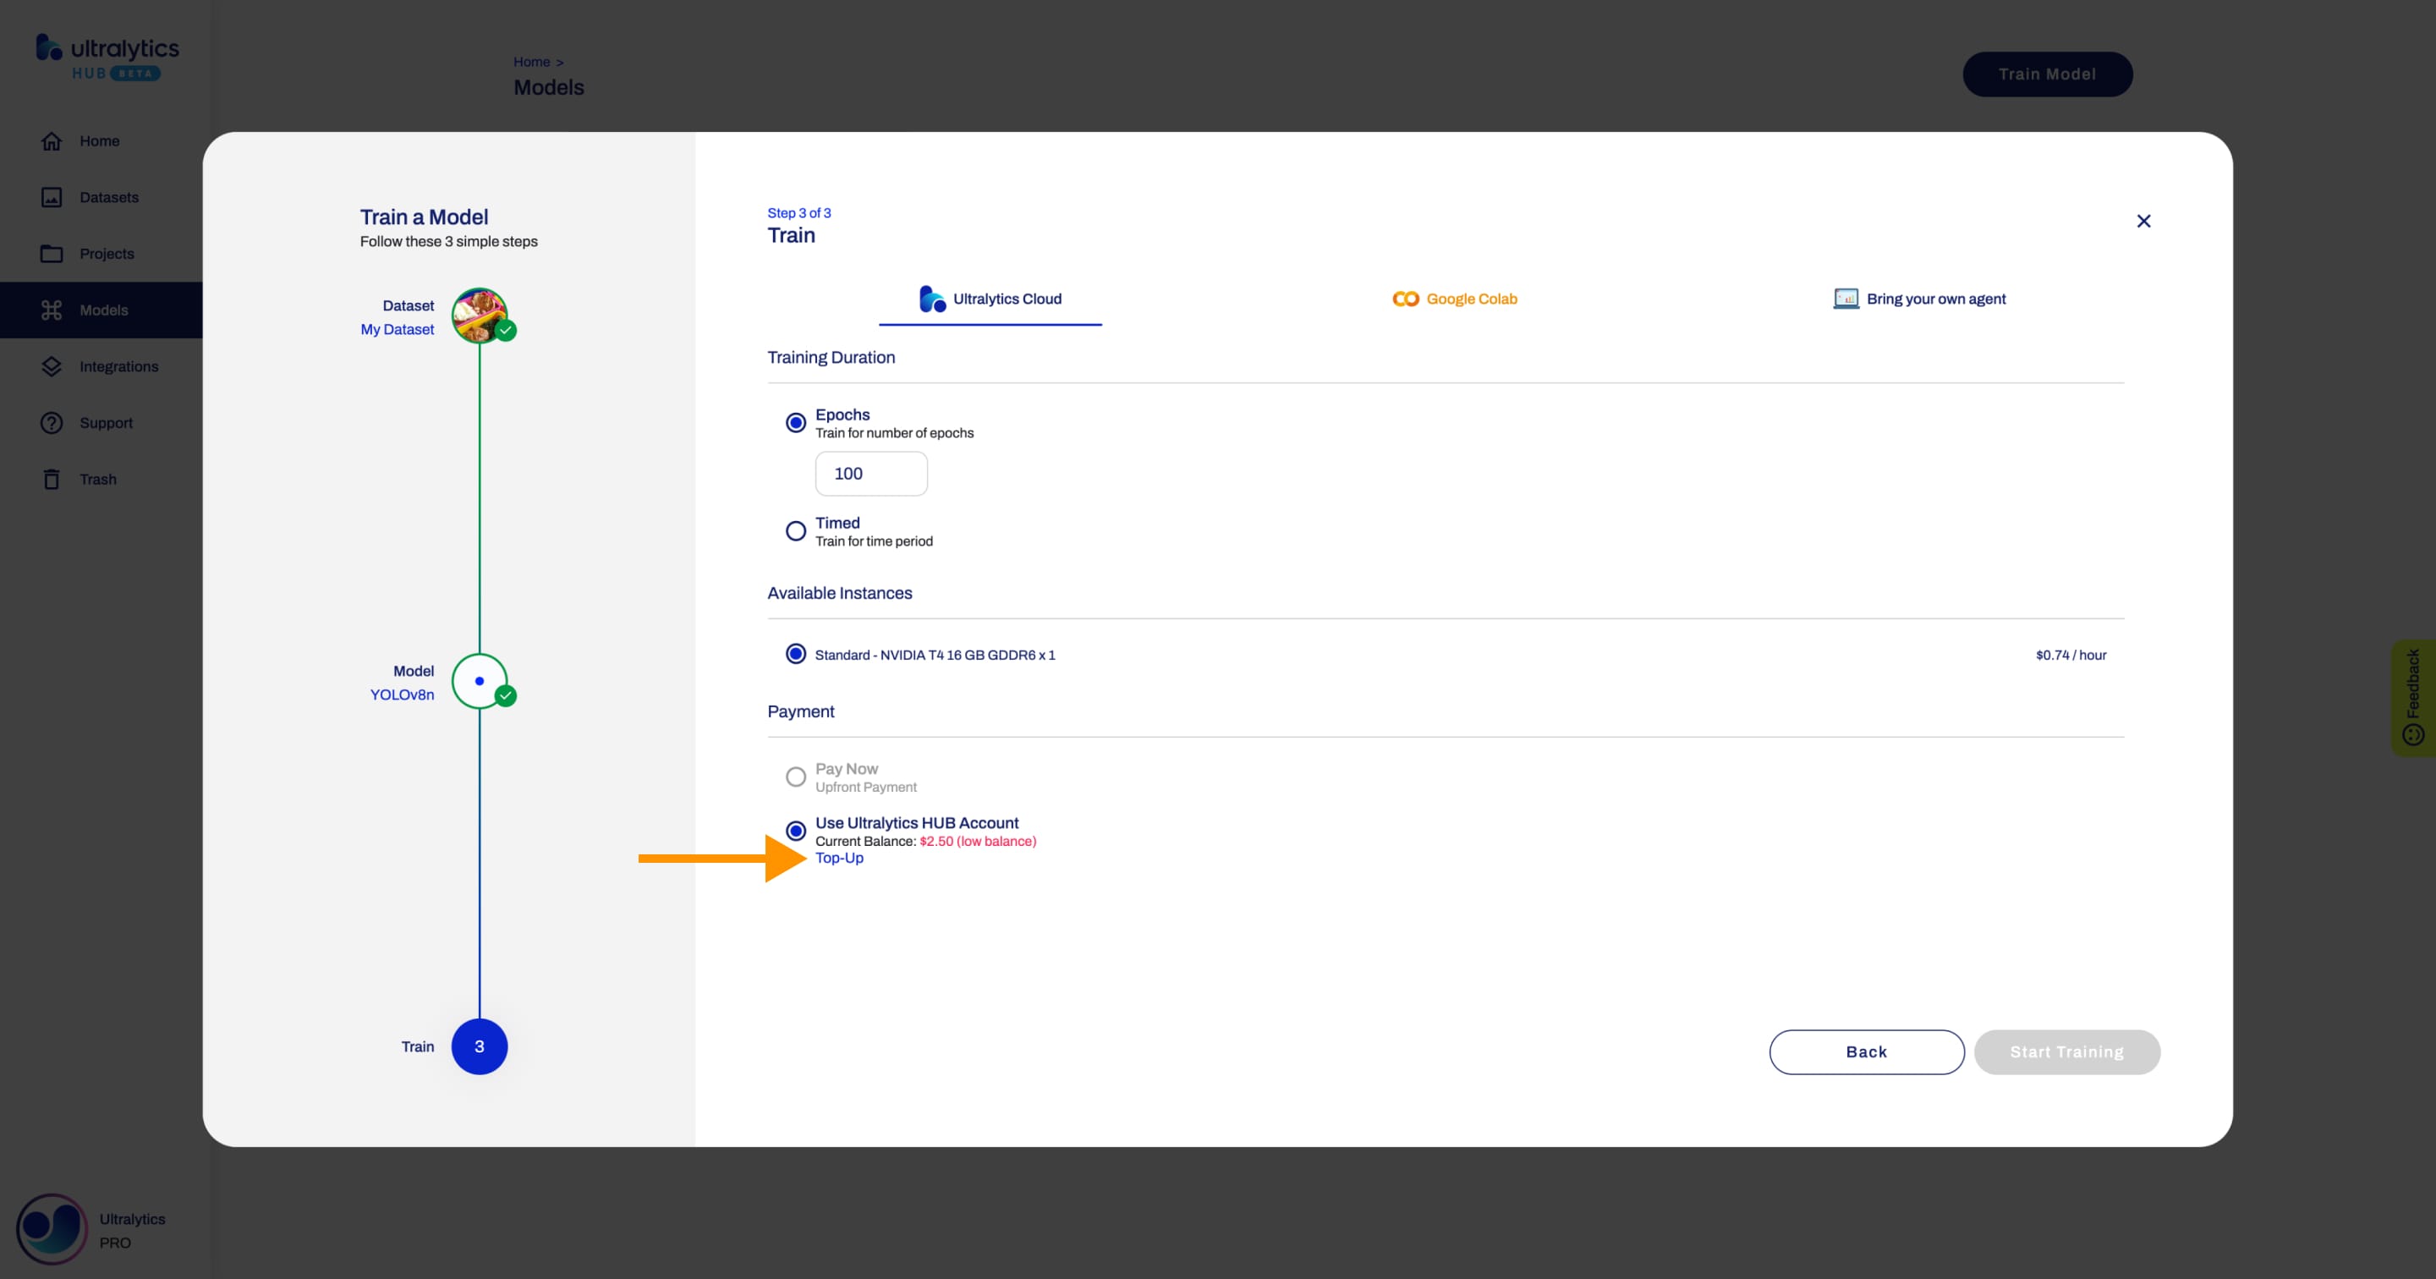Click the Projects sidebar icon
2436x1279 pixels.
tap(50, 253)
